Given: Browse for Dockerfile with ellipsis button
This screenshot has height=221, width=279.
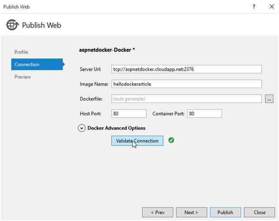Looking at the screenshot, I should [x=269, y=99].
